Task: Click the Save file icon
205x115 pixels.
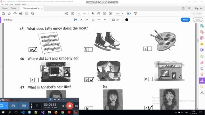Action: (3, 13)
